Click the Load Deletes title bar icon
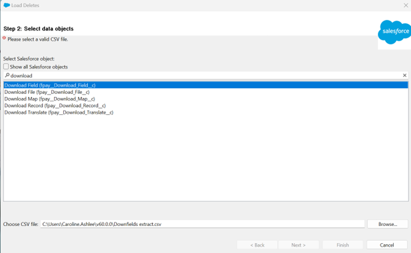The height and width of the screenshot is (253, 411). click(6, 5)
